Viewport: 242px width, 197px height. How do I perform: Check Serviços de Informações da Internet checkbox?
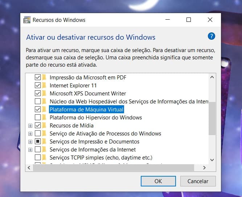click(x=38, y=149)
